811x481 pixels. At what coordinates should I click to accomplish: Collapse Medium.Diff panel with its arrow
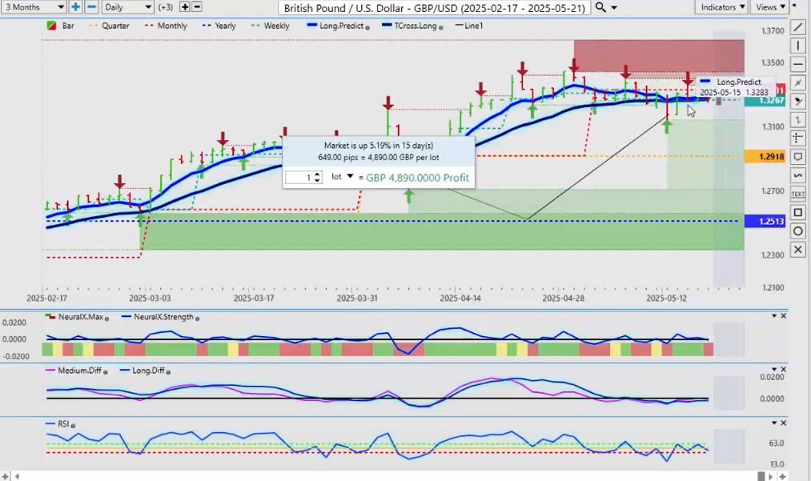(774, 369)
